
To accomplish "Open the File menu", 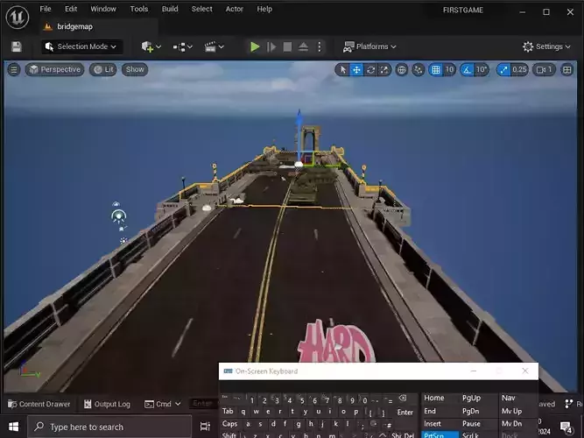I will pos(46,9).
